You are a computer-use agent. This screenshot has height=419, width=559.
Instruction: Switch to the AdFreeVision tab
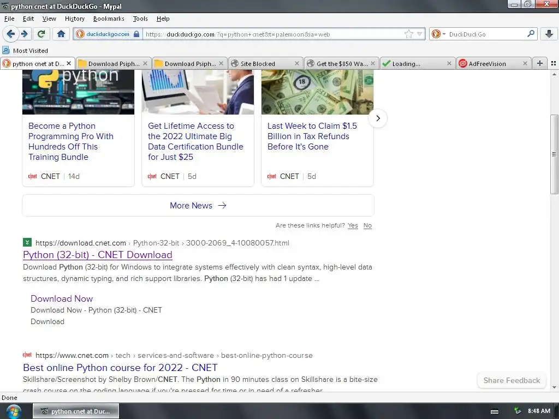[x=493, y=63]
